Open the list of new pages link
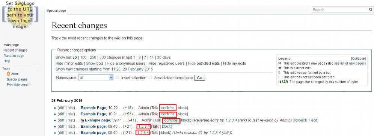This screenshot has height=136, width=374. (352, 63)
